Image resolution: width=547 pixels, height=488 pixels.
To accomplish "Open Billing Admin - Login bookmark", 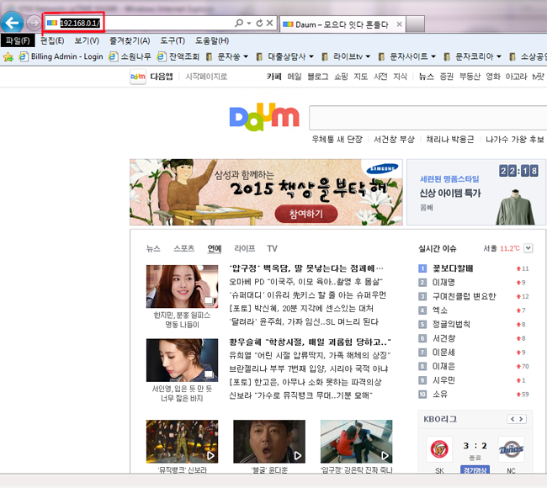I will (x=61, y=56).
